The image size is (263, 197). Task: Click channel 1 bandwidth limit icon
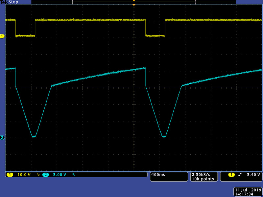pyautogui.click(x=38, y=175)
